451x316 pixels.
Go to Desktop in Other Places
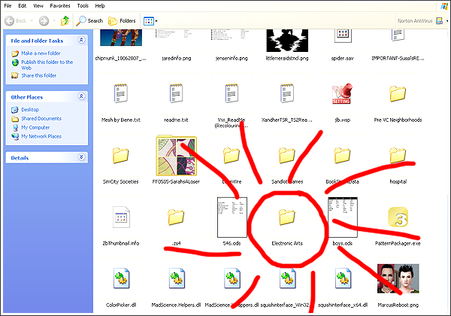(30, 110)
